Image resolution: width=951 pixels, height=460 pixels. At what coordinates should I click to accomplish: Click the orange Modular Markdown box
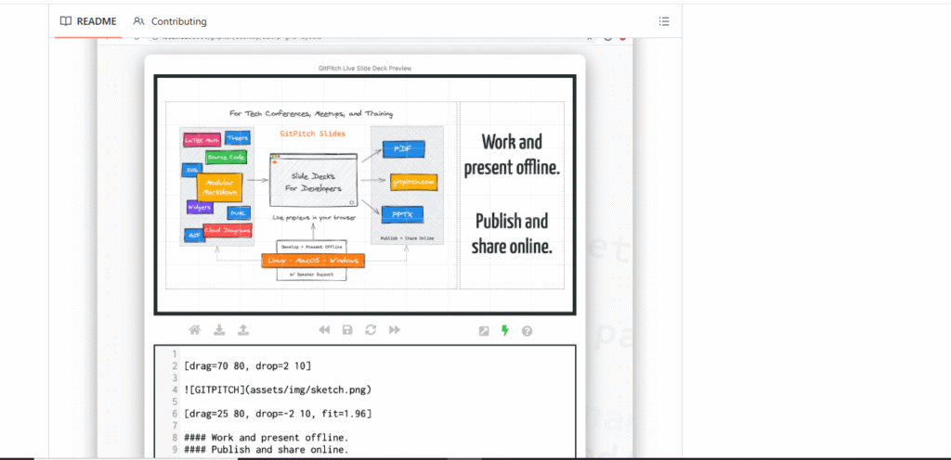coord(219,187)
